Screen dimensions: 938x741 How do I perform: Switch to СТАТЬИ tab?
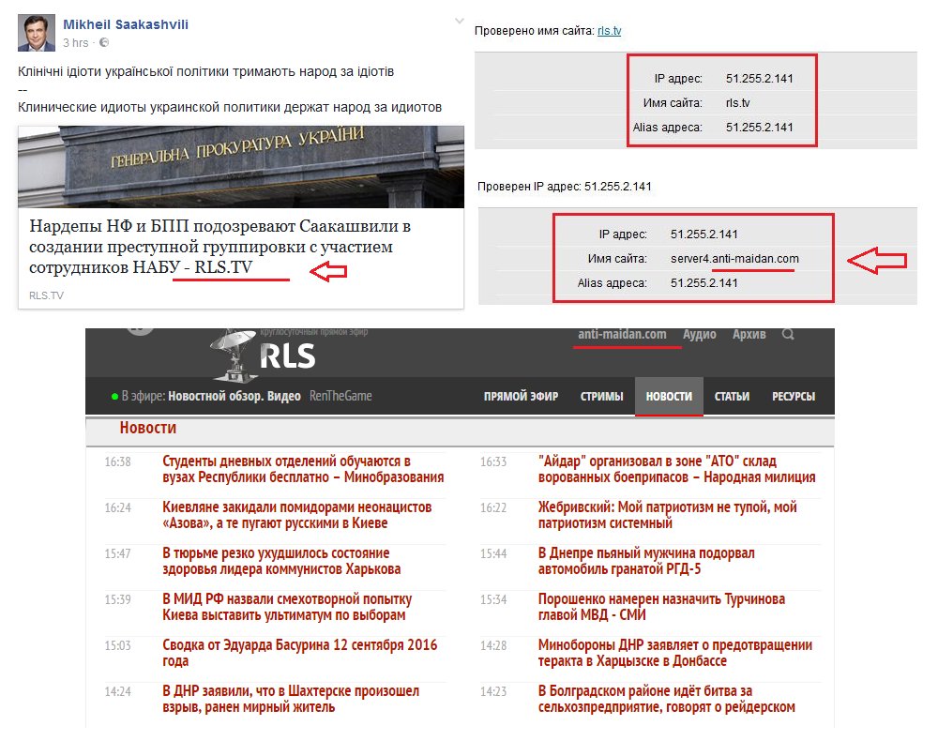pyautogui.click(x=732, y=396)
